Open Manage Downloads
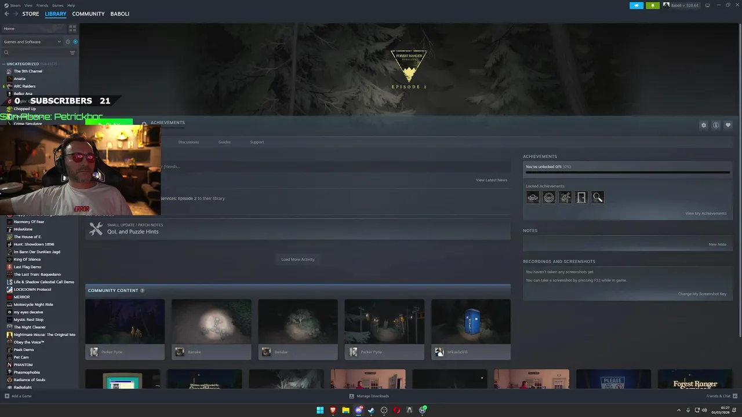 coord(369,396)
